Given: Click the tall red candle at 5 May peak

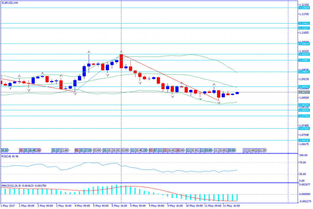Looking at the screenshot, I should pos(121,61).
